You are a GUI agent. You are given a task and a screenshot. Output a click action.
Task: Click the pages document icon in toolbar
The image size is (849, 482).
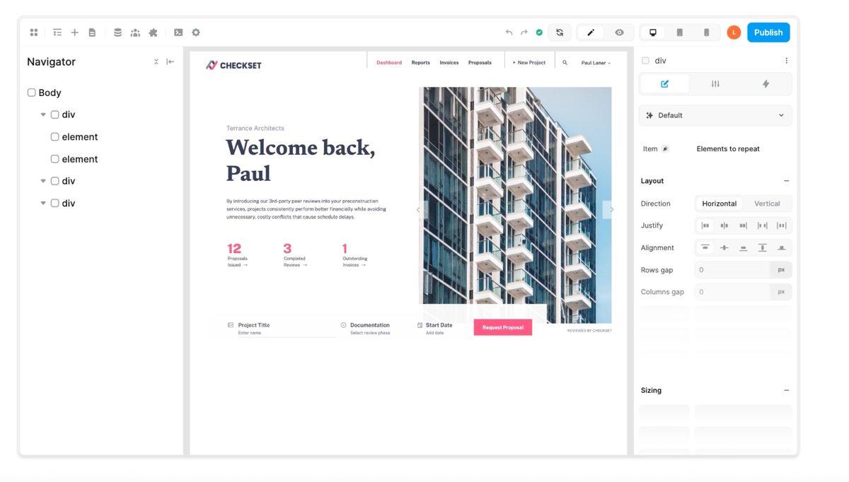92,33
